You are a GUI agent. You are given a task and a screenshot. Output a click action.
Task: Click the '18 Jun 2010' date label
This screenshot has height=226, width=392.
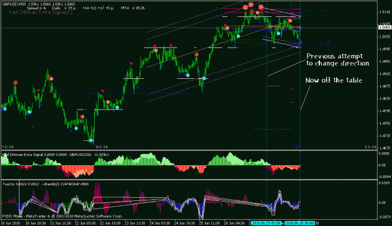11,223
